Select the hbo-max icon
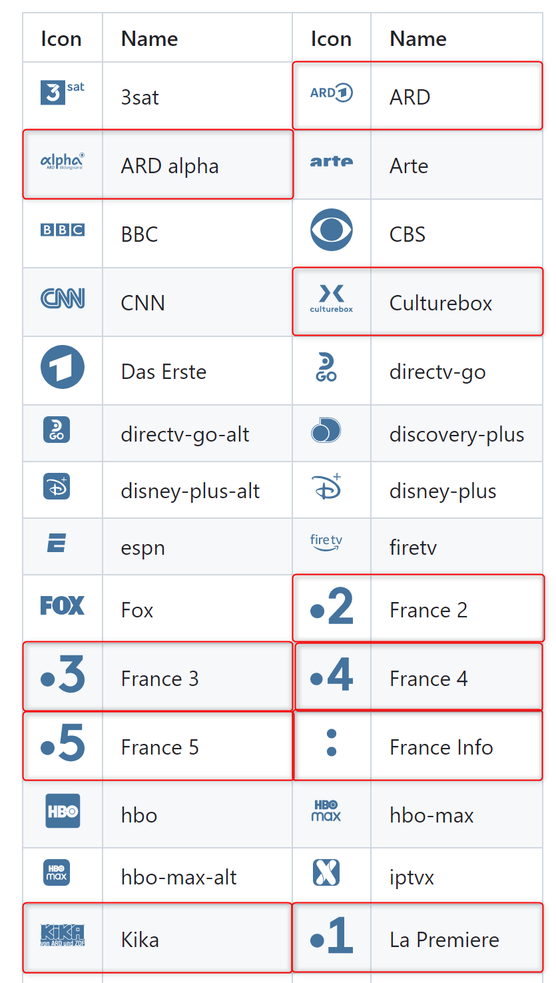 point(331,811)
